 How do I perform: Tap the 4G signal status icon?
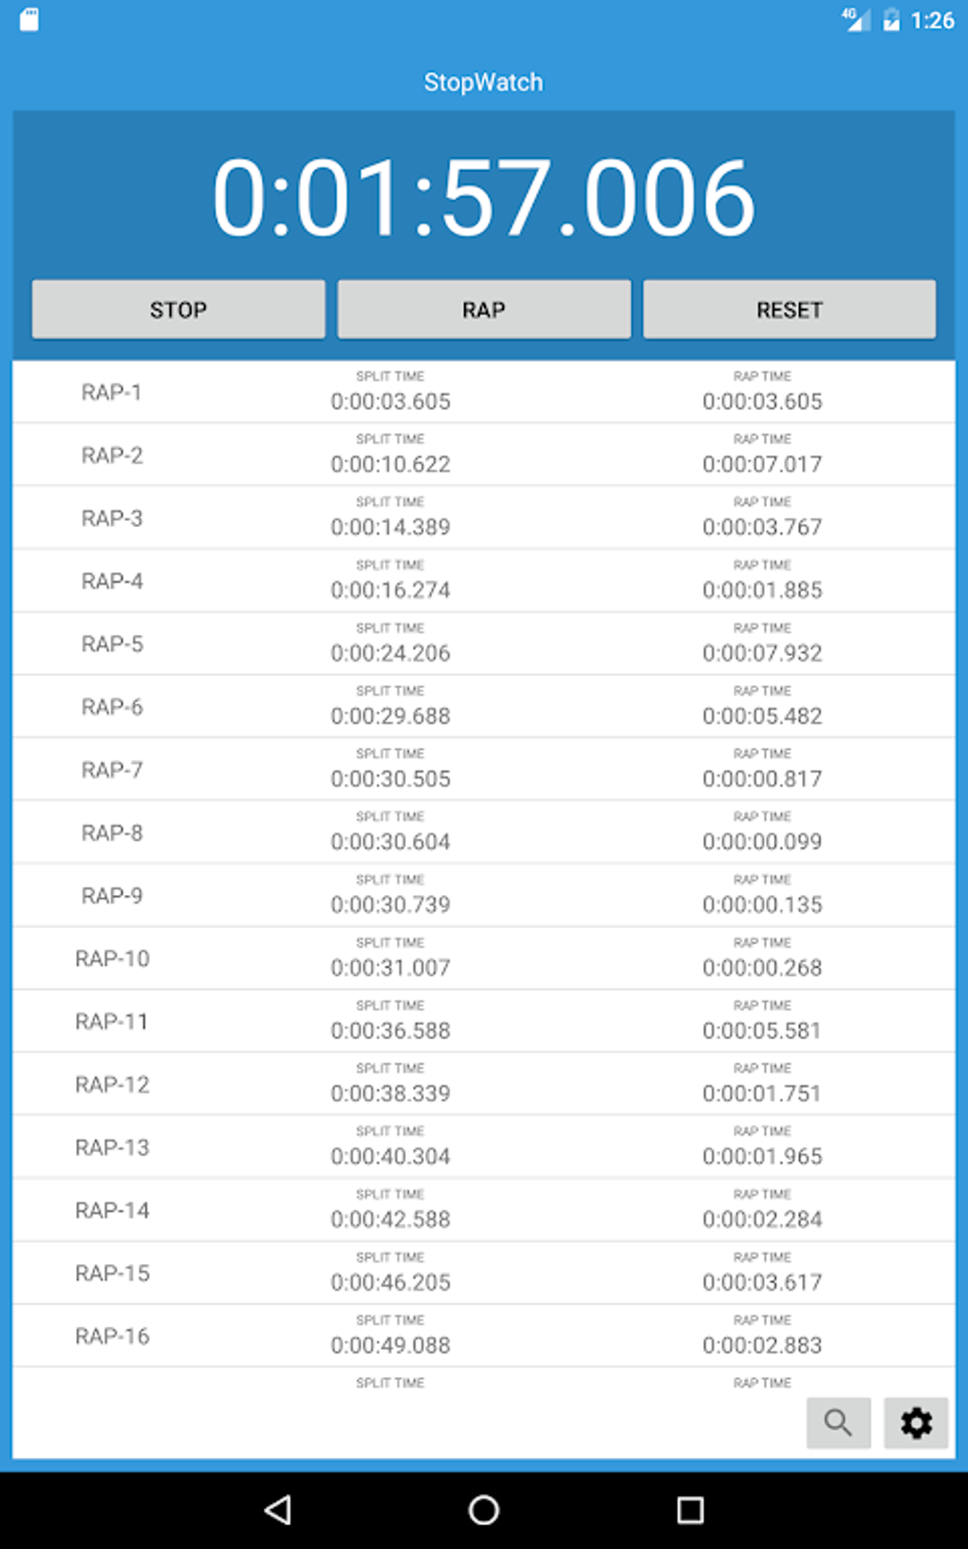pyautogui.click(x=856, y=19)
